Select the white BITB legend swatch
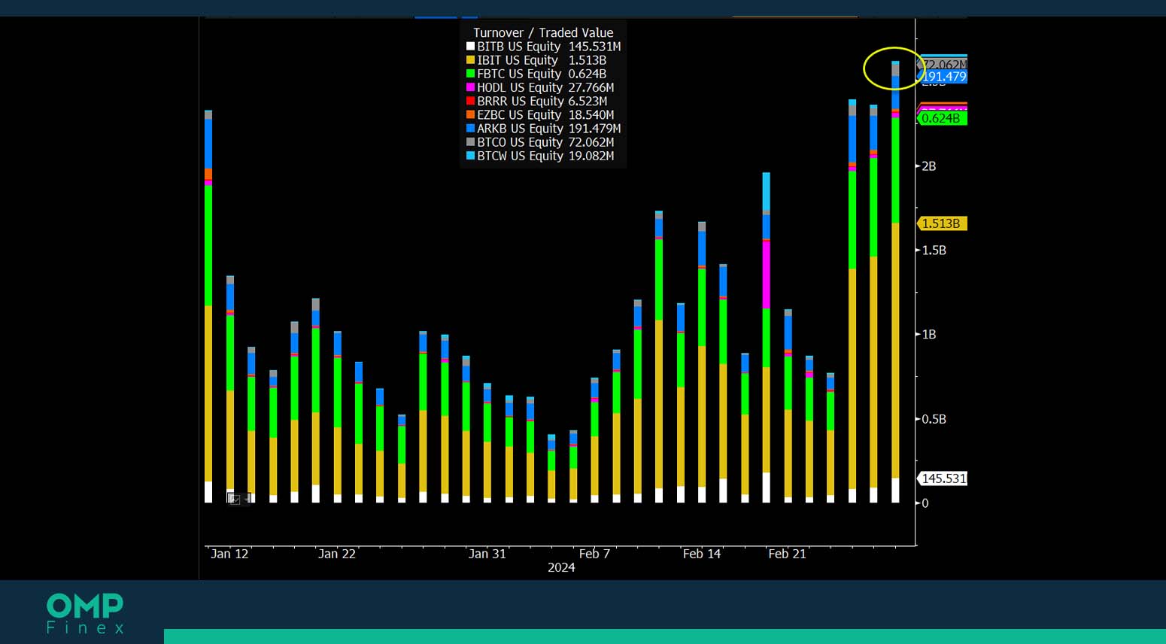This screenshot has height=644, width=1166. point(470,47)
